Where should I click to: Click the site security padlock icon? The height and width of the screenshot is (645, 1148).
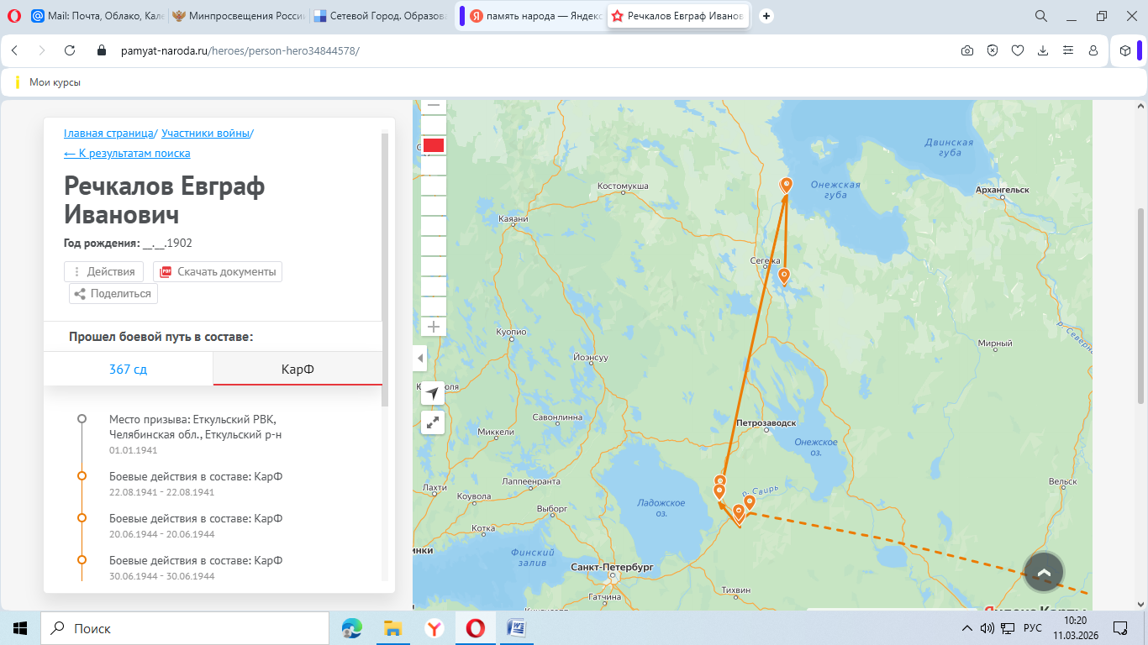point(103,50)
